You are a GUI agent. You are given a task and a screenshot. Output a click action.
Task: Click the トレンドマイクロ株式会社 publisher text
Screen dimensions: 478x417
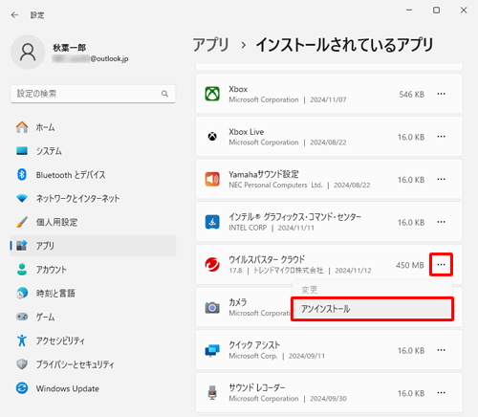click(x=288, y=271)
